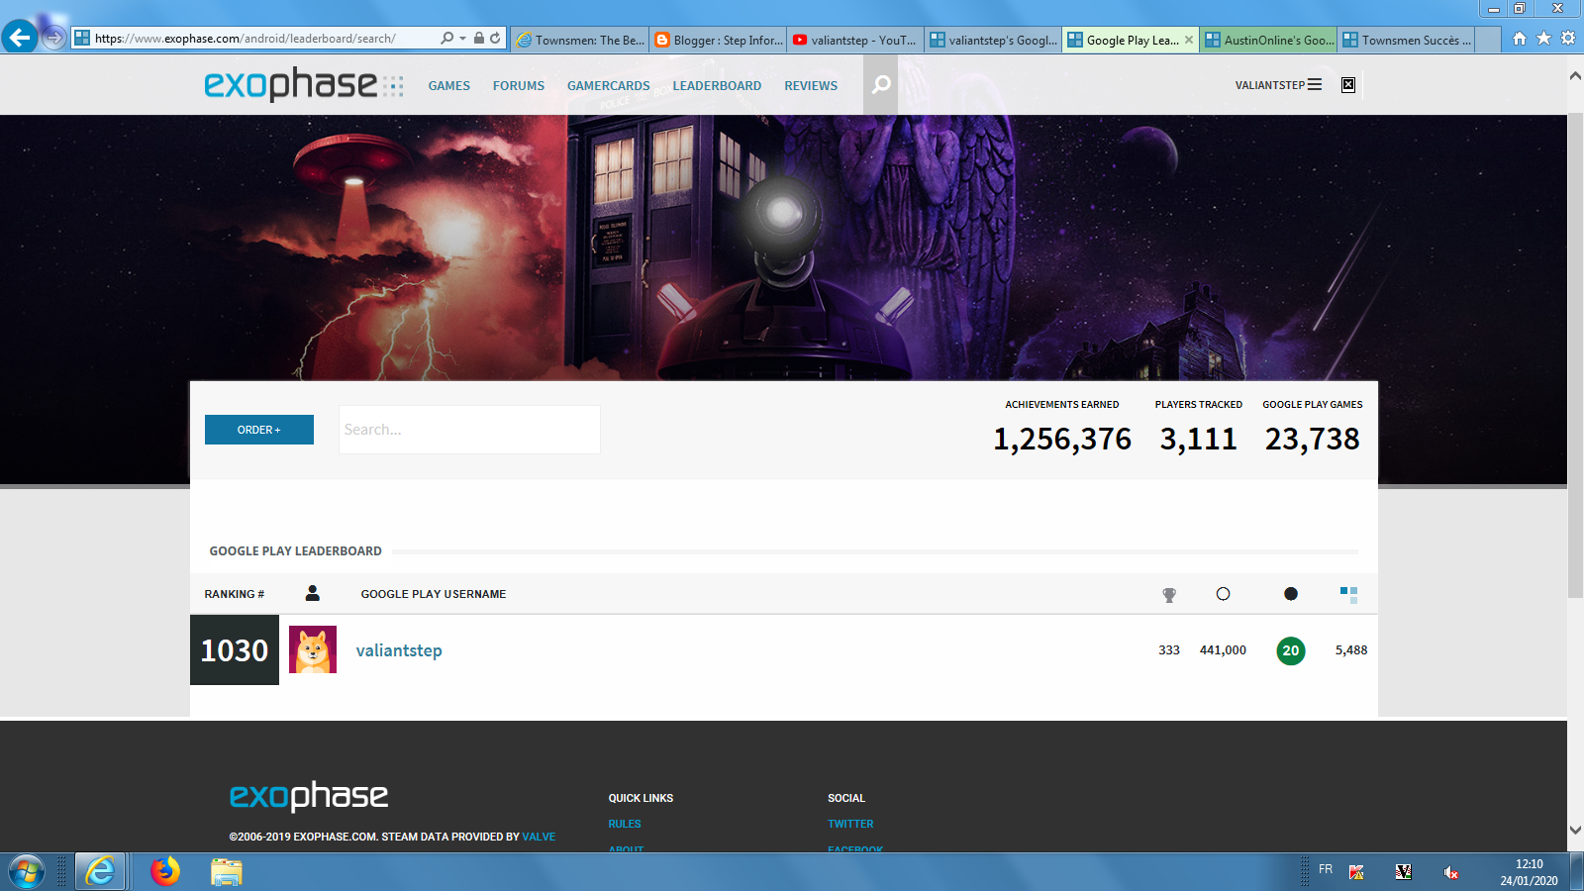Screen dimensions: 1584x891
Task: Open Internet Explorer from taskbar
Action: 100,872
